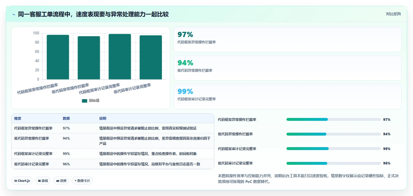
Task: Click the 指标值 legend text
Action: pyautogui.click(x=94, y=101)
